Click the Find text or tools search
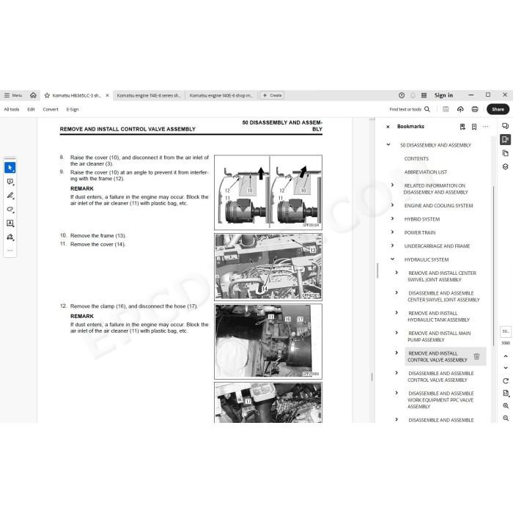The width and height of the screenshot is (513, 513). (x=410, y=109)
